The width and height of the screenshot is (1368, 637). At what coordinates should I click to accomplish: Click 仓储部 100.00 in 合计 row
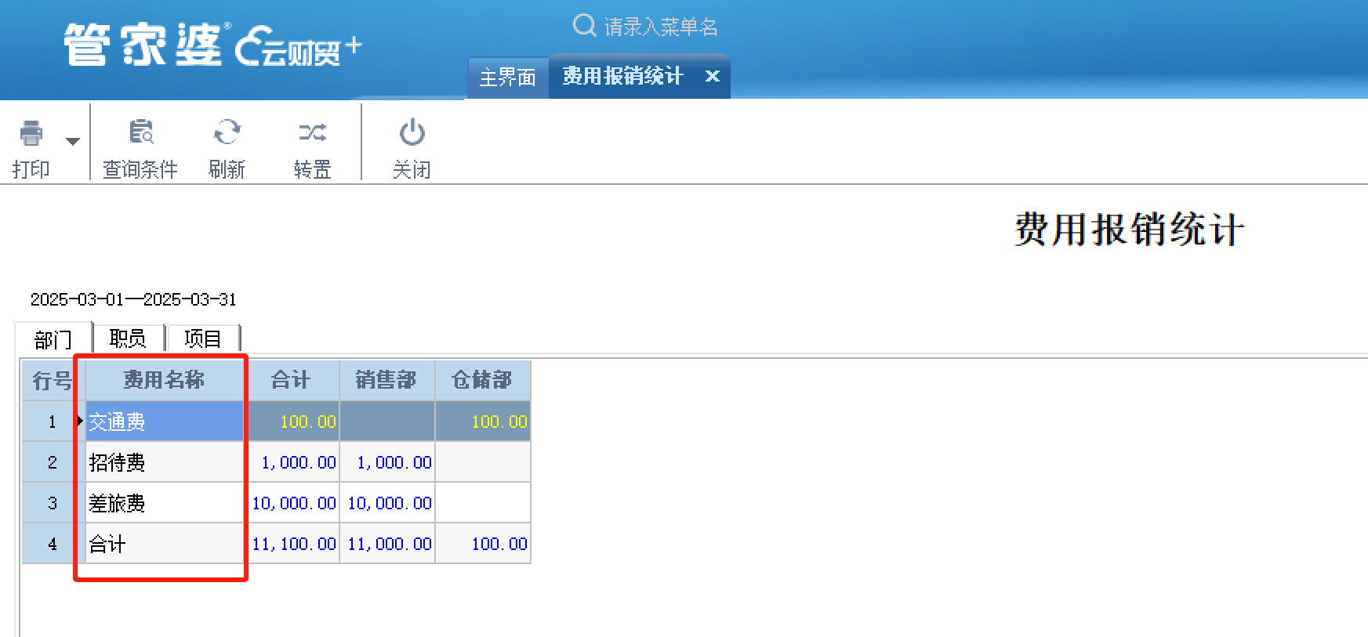pos(483,544)
